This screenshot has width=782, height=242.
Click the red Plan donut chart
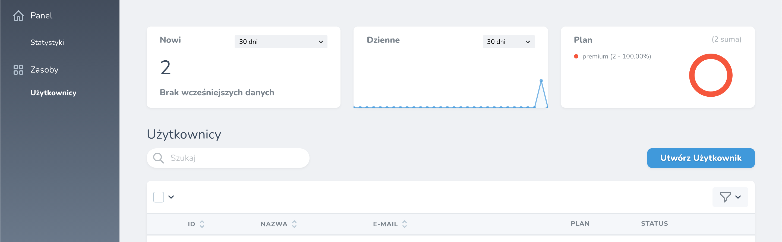[710, 75]
